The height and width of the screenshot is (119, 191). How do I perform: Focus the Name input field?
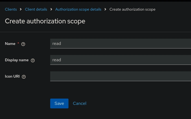(x=121, y=44)
